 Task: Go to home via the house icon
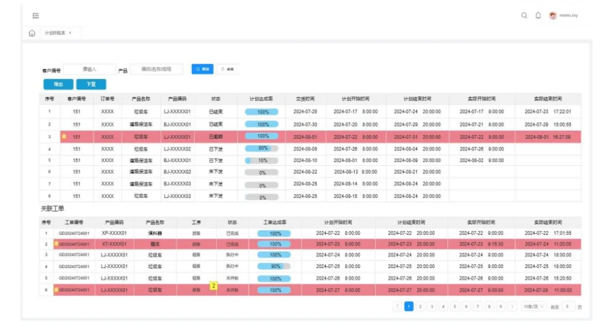[32, 33]
